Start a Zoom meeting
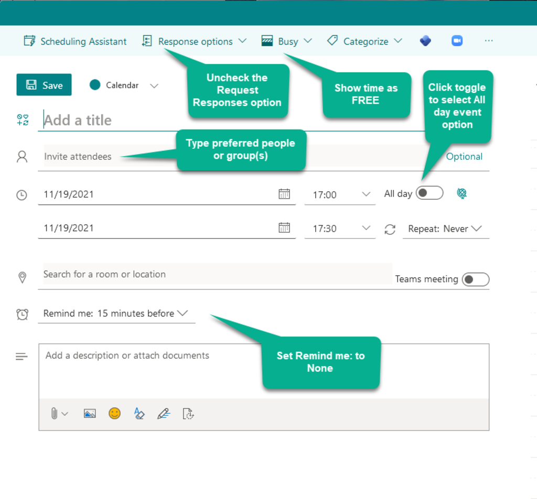This screenshot has width=537, height=499. click(x=457, y=40)
